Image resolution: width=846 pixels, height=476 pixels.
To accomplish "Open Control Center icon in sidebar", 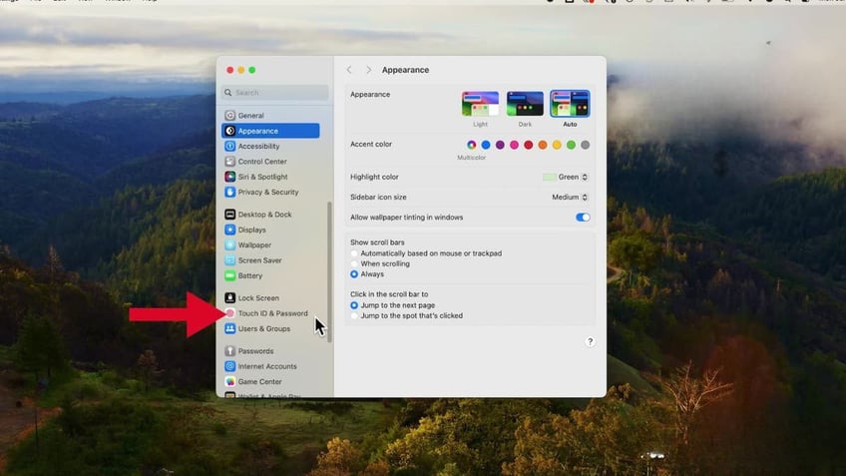I will pos(229,162).
